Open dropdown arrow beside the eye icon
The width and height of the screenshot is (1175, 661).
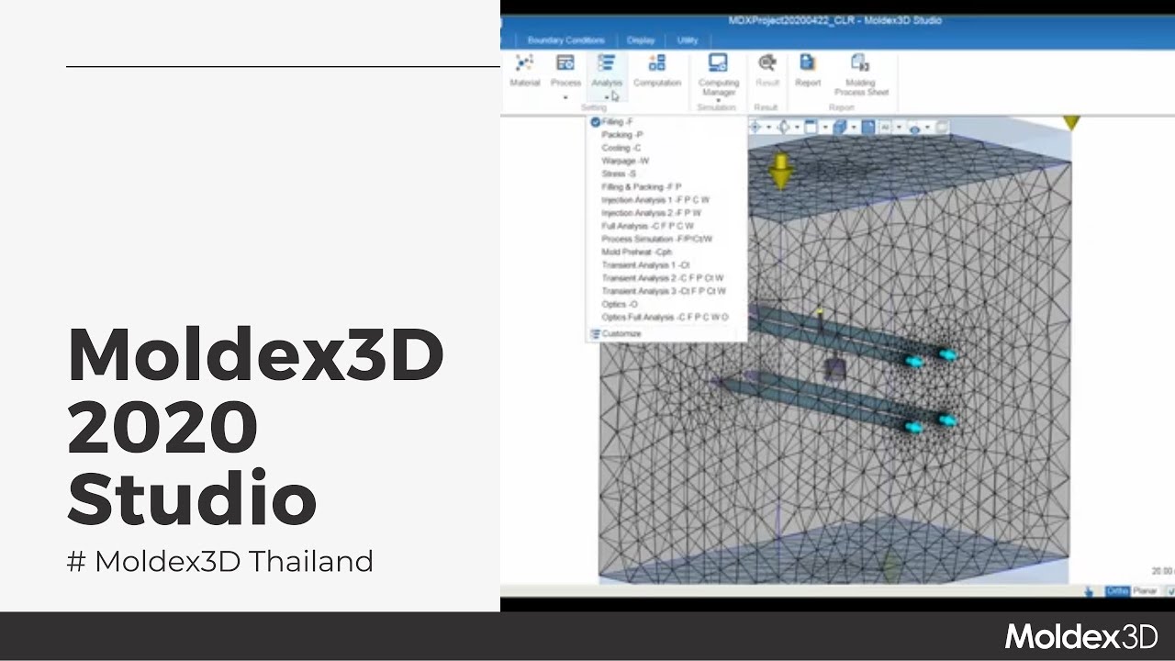click(927, 128)
